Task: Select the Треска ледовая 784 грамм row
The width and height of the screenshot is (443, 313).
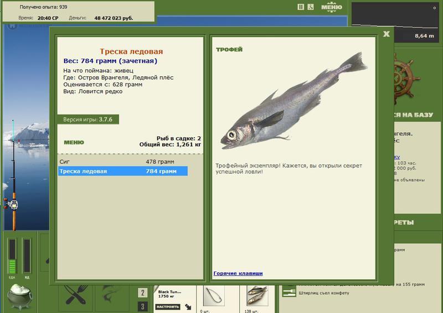Action: 122,171
